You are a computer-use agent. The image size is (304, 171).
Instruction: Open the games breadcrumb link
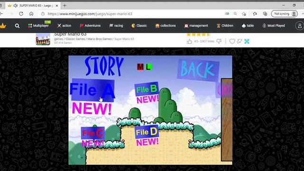pos(58,39)
